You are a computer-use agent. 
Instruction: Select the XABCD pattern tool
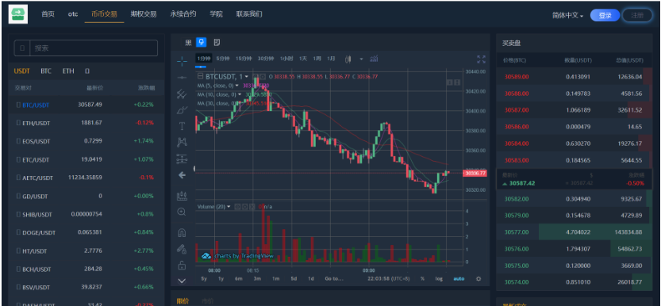(x=182, y=142)
